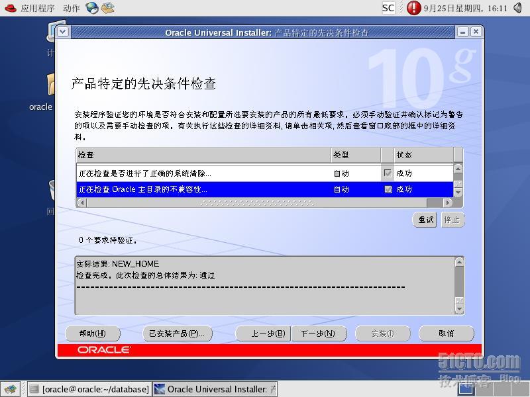Click the 类型 column header
The image size is (530, 397).
click(356, 155)
